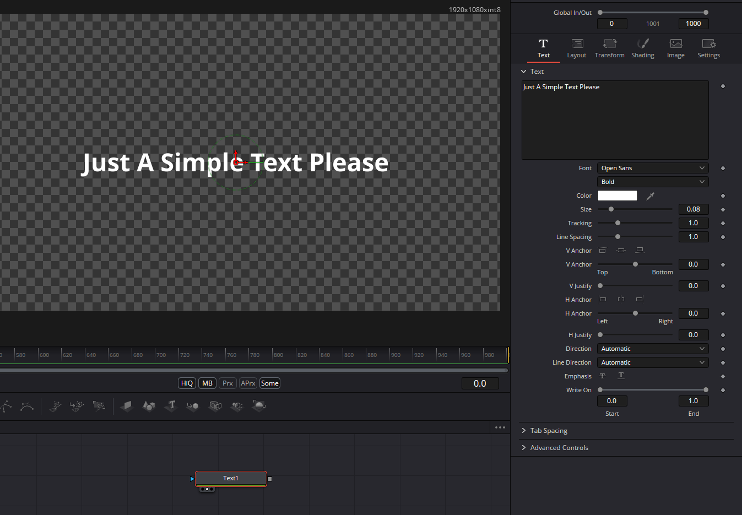Add the Merge 3D tool from the toolbar

point(193,406)
